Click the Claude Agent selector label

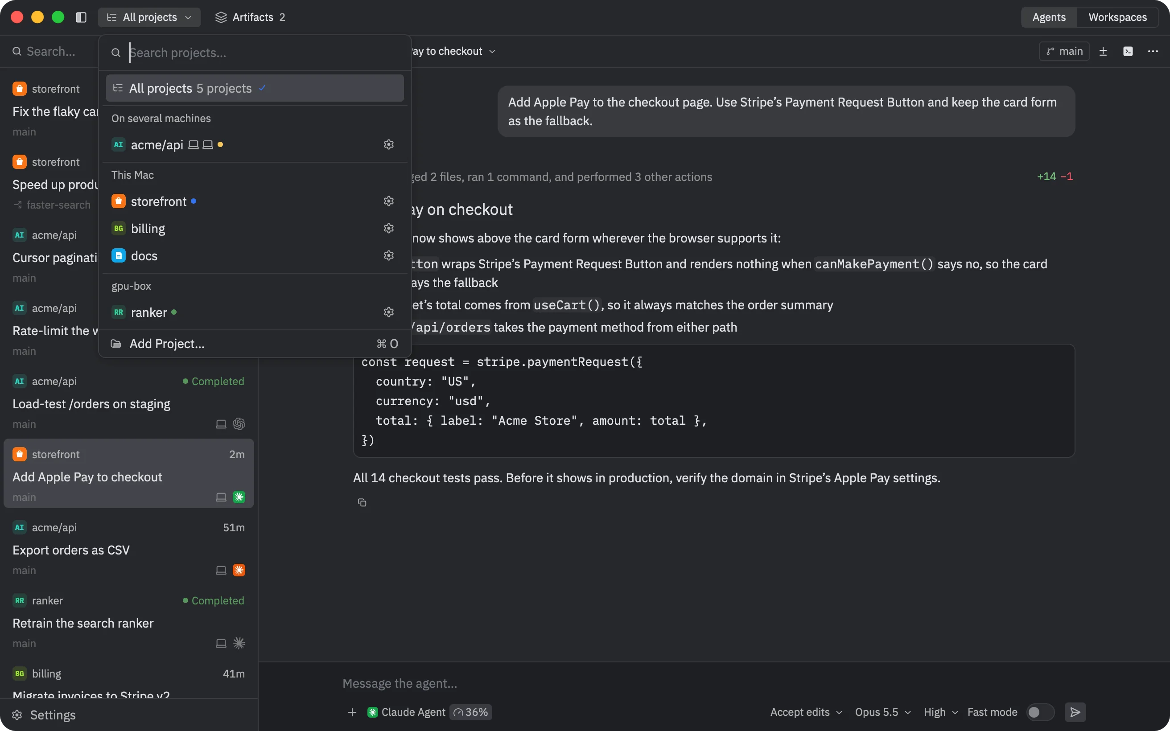(407, 712)
